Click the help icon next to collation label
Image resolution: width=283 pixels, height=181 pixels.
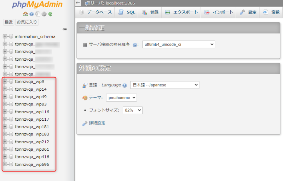[135, 45]
